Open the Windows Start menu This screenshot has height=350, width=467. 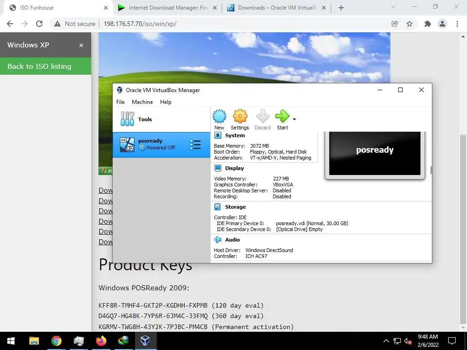(11, 341)
